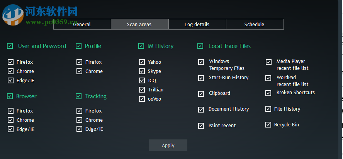The image size is (343, 159).
Task: Uncheck Chrome under User and Password
Action: click(x=10, y=71)
